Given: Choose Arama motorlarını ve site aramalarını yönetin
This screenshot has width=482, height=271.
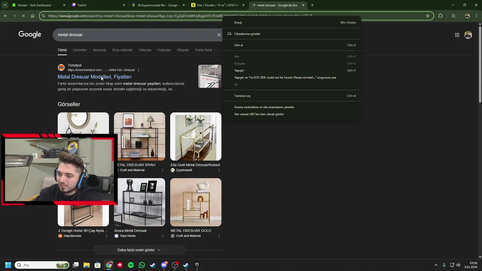Looking at the screenshot, I should click(292, 107).
